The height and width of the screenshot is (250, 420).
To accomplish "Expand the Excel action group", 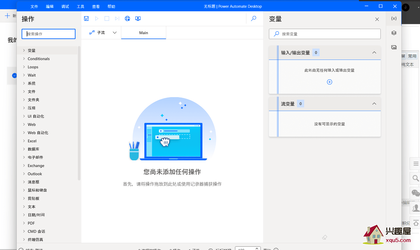I will pyautogui.click(x=24, y=141).
